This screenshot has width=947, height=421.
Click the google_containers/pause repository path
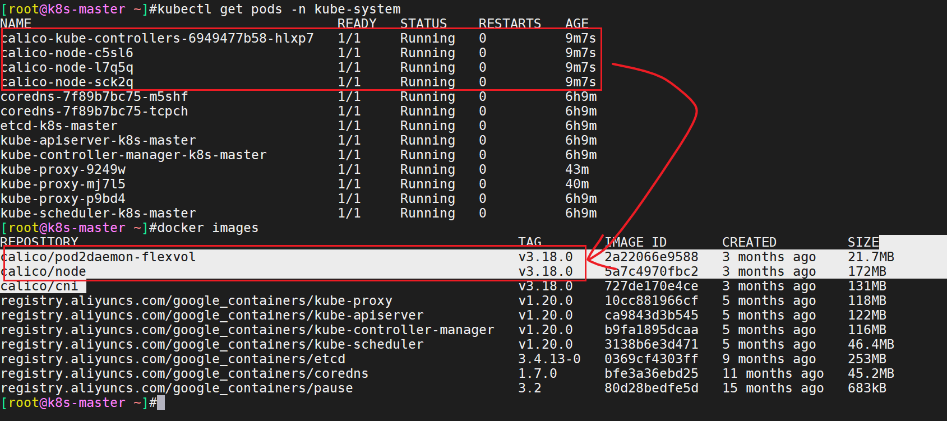(x=177, y=388)
